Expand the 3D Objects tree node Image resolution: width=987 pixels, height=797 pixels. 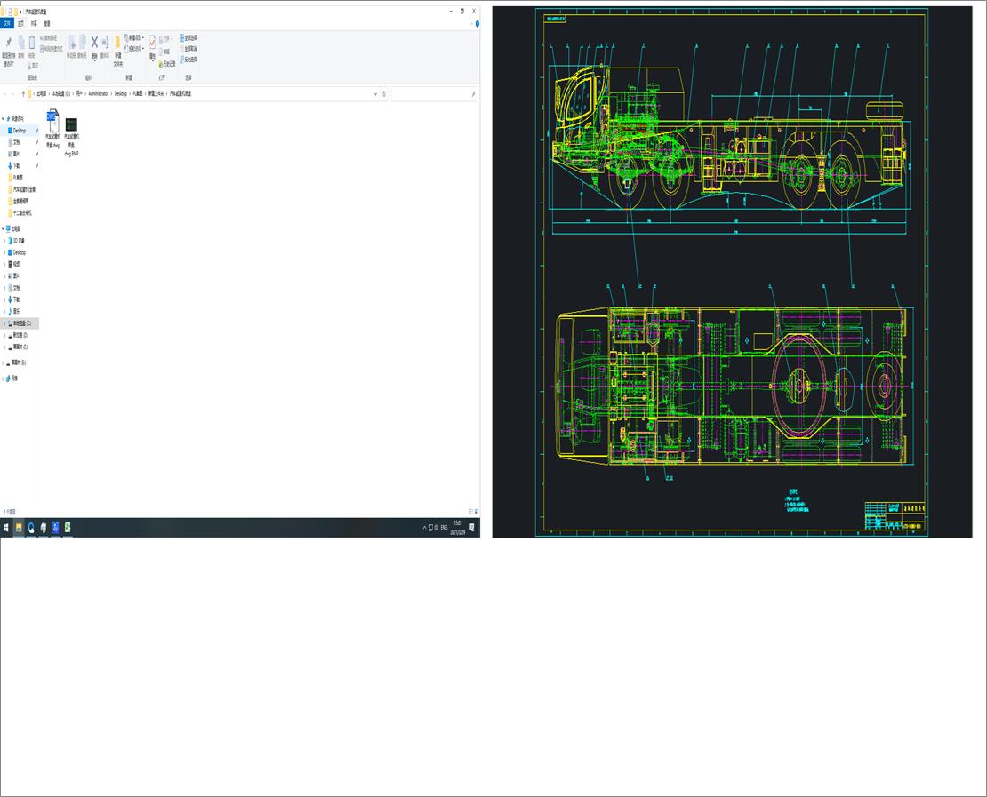point(5,240)
